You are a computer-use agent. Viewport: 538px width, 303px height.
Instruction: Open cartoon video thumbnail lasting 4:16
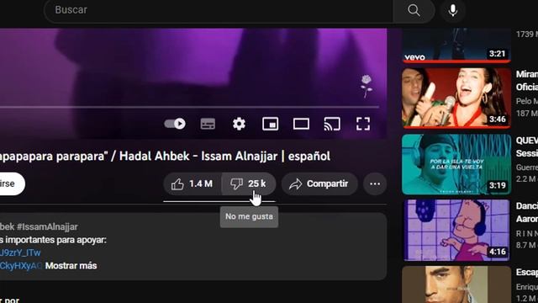point(456,230)
